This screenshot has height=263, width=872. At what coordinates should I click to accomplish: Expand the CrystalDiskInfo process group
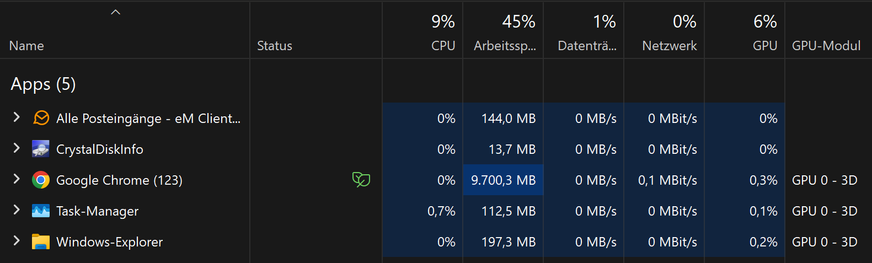[x=17, y=148]
